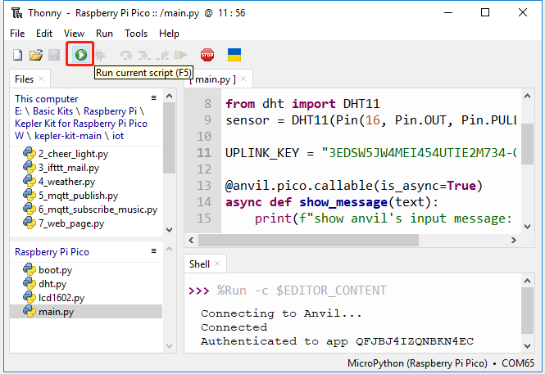Click Shell scroll down arrow
The height and width of the screenshot is (374, 545).
pos(527,346)
